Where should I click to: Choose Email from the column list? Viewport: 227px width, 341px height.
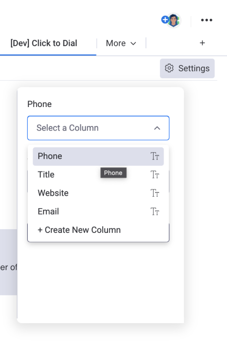pos(98,211)
